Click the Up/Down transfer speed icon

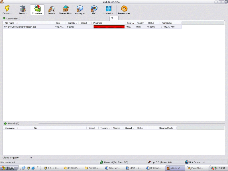click(149, 162)
